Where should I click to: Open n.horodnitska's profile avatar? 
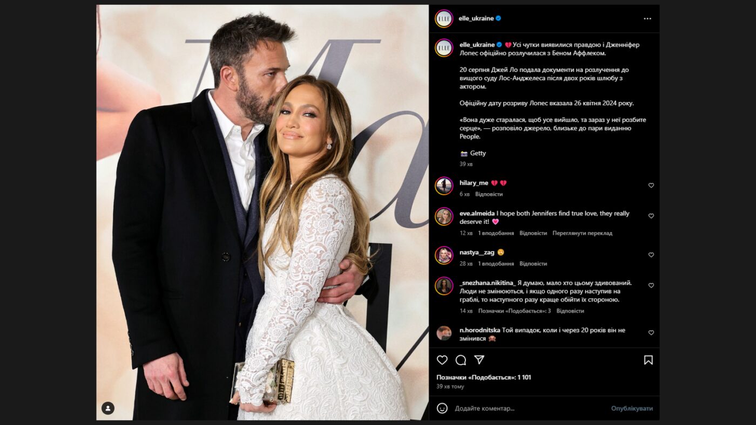[444, 333]
